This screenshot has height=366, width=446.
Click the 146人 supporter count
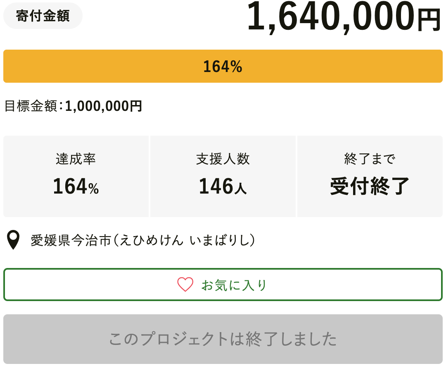pos(223,186)
